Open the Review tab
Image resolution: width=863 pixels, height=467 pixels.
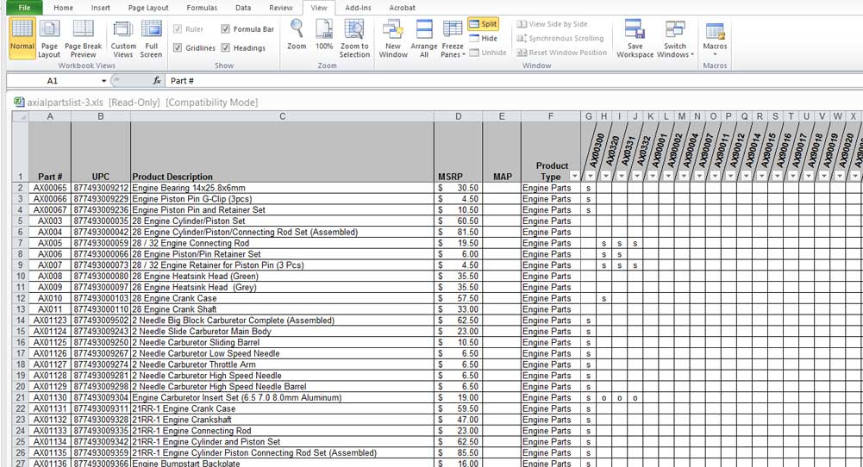coord(281,8)
